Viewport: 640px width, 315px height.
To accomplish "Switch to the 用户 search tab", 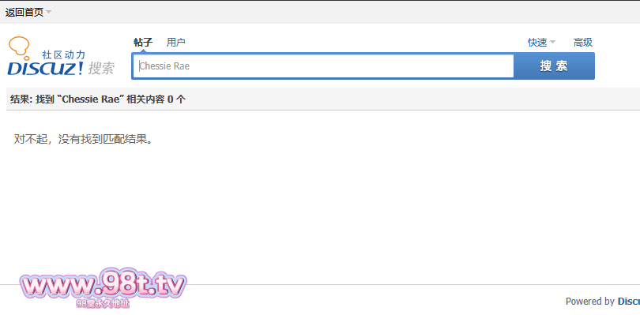I will 176,42.
